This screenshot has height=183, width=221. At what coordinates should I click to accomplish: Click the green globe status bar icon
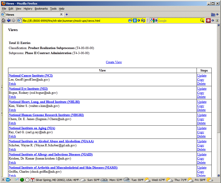(x=22, y=180)
